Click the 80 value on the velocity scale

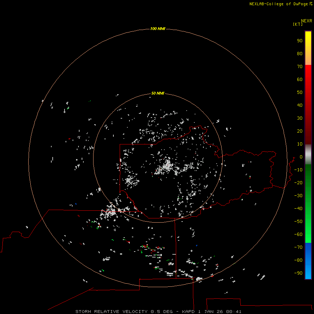(x=300, y=53)
